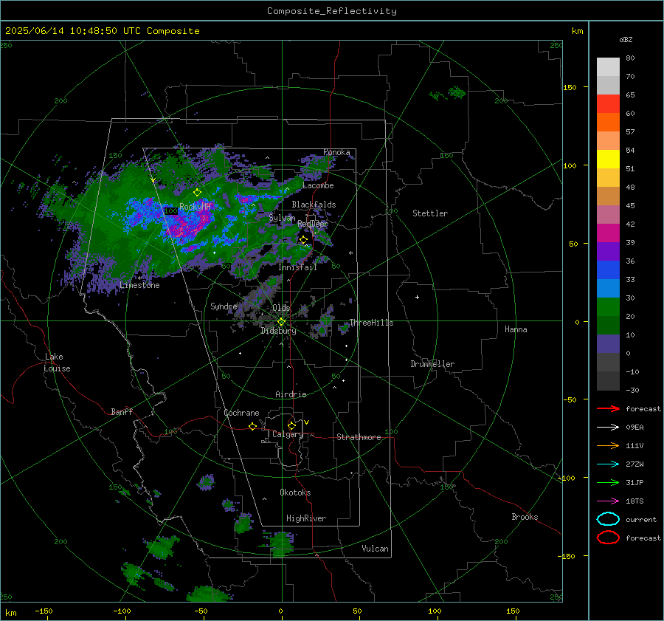
Task: Click the 80 dBZ value in the legend
Action: click(x=630, y=58)
